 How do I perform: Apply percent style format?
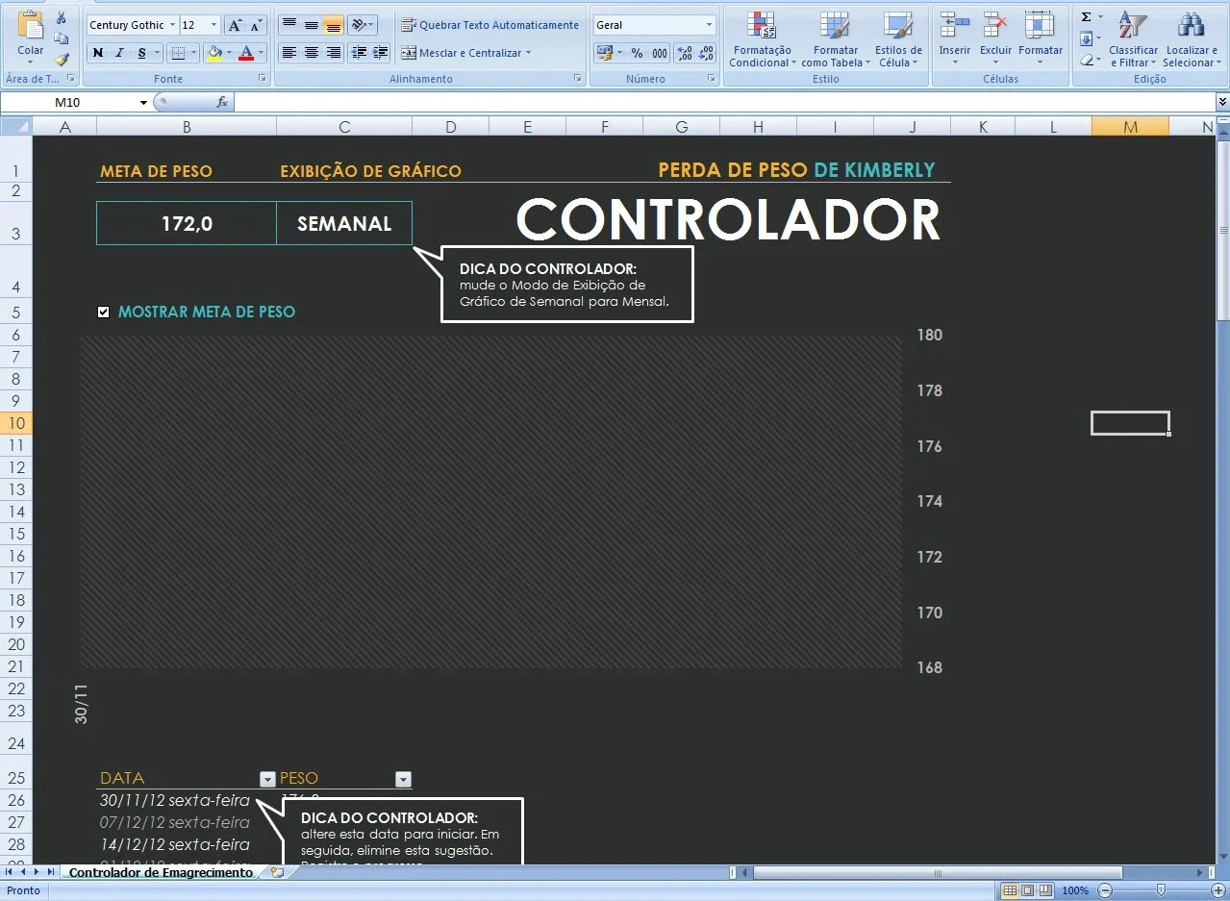637,53
